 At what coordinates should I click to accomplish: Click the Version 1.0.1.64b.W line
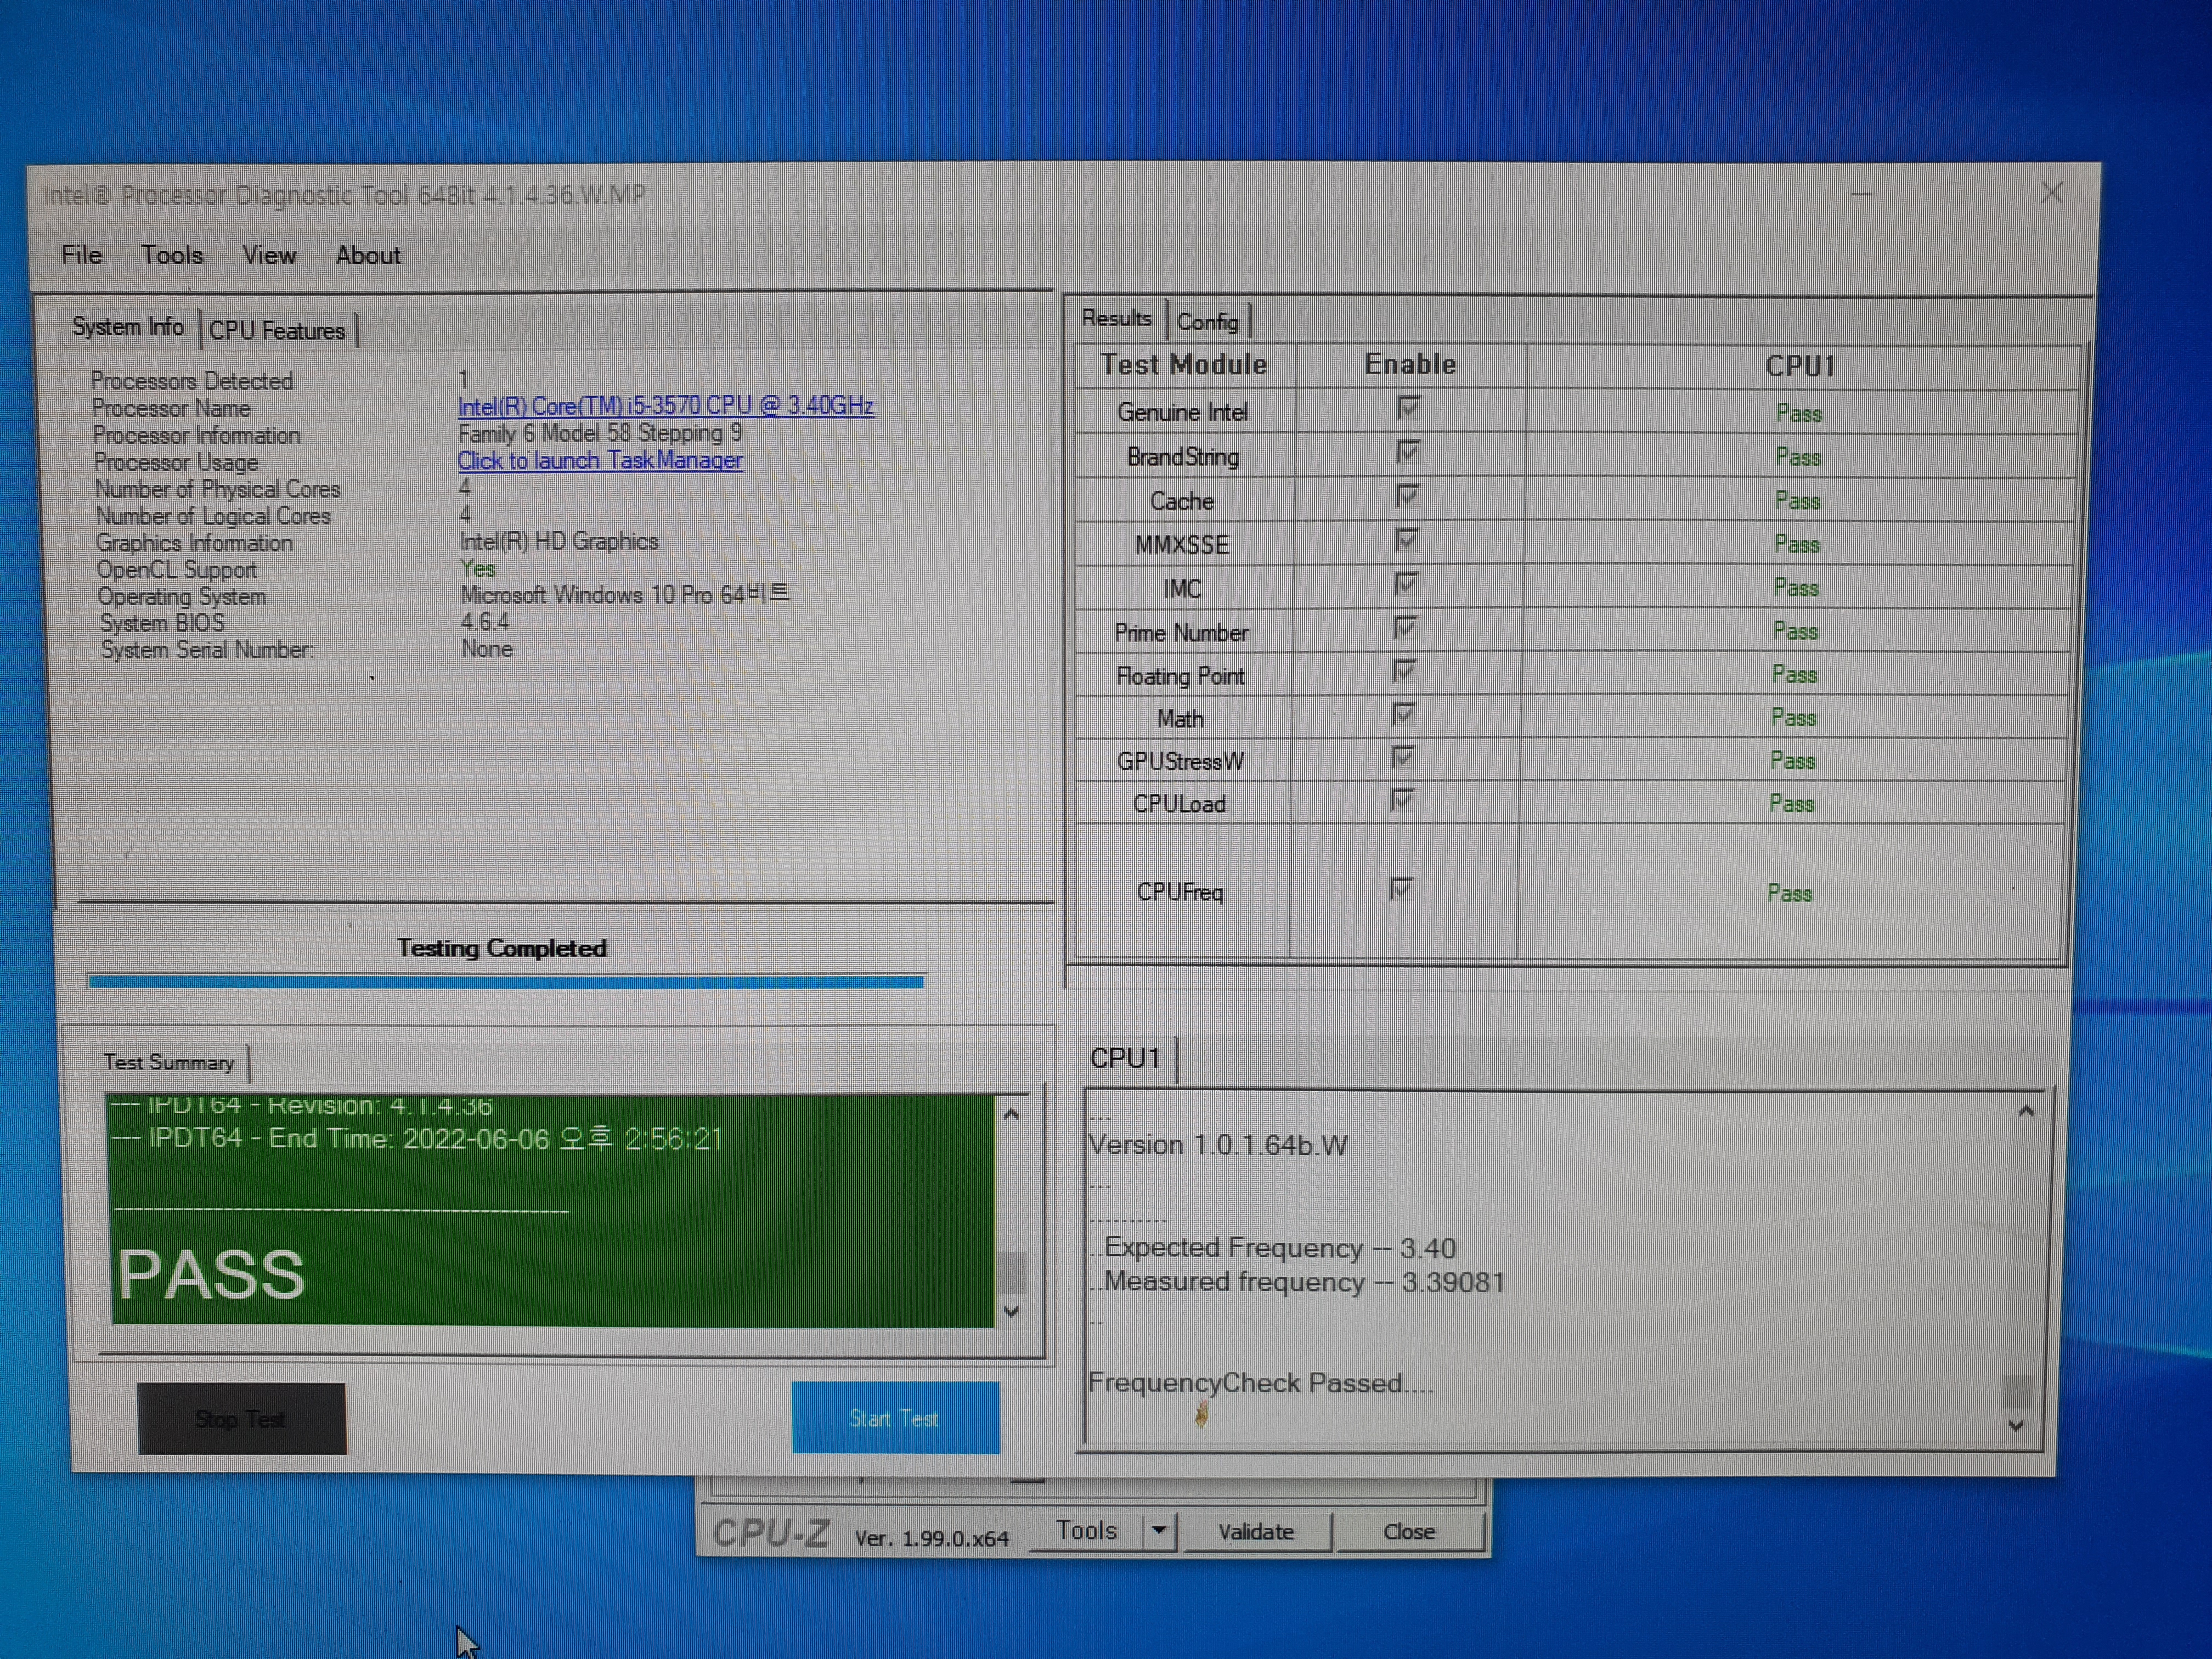click(1218, 1145)
